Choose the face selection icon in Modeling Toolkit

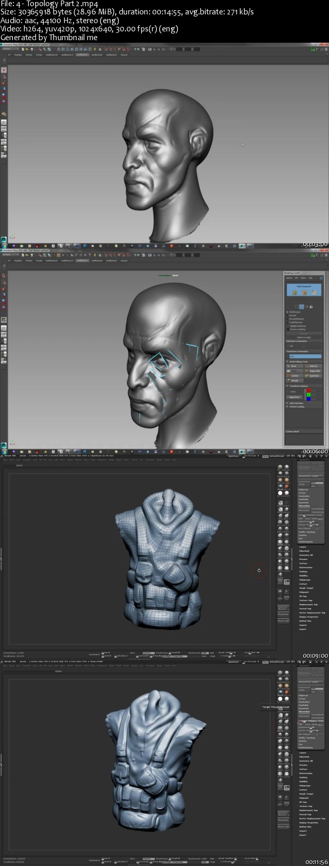(314, 293)
